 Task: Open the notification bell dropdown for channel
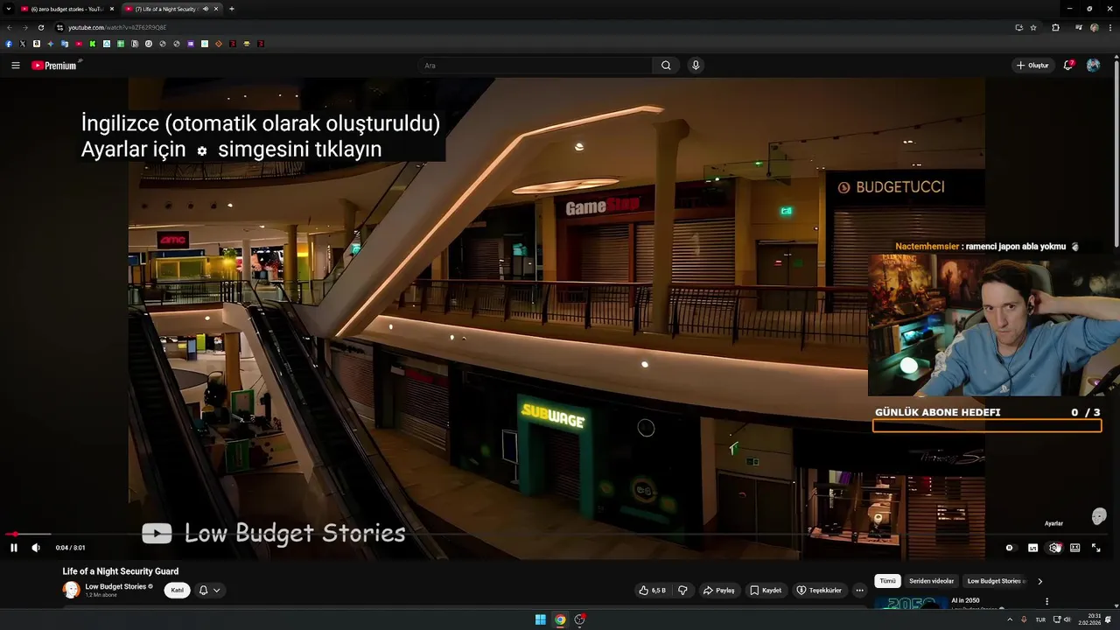pyautogui.click(x=209, y=591)
